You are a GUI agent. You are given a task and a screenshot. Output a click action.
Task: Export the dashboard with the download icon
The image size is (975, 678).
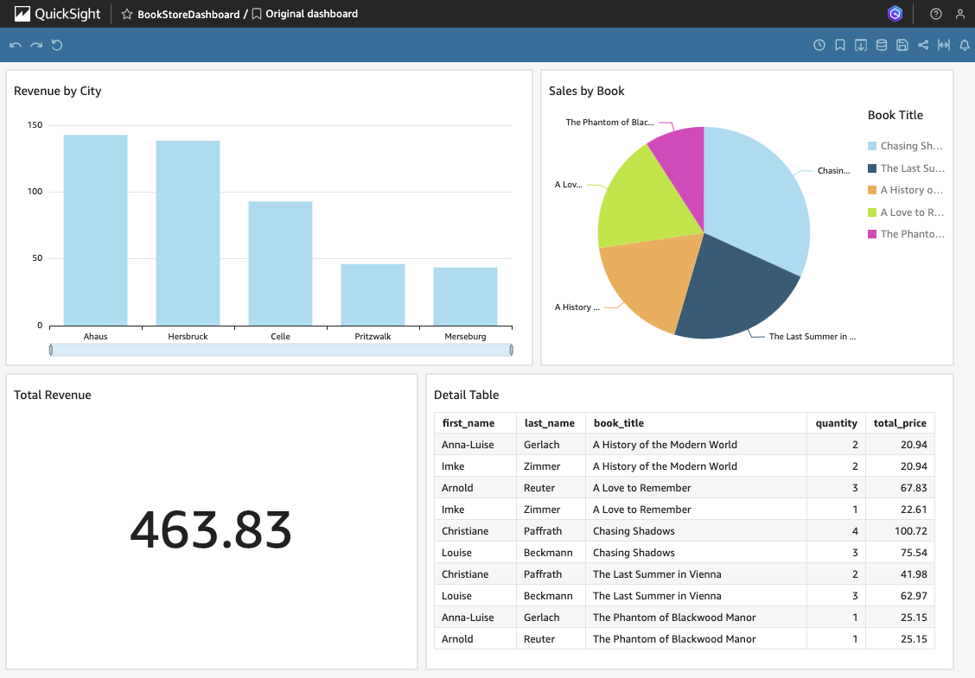860,44
